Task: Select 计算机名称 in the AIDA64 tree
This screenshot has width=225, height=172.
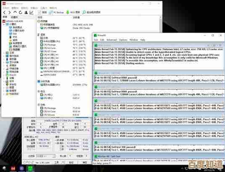Action: pos(17,30)
